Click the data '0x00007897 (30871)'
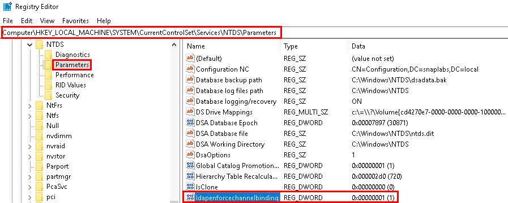This screenshot has height=203, width=508. [x=379, y=122]
